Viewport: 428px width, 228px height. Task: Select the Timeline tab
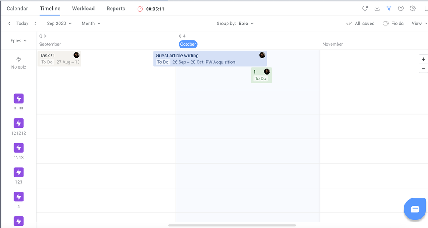pyautogui.click(x=50, y=9)
